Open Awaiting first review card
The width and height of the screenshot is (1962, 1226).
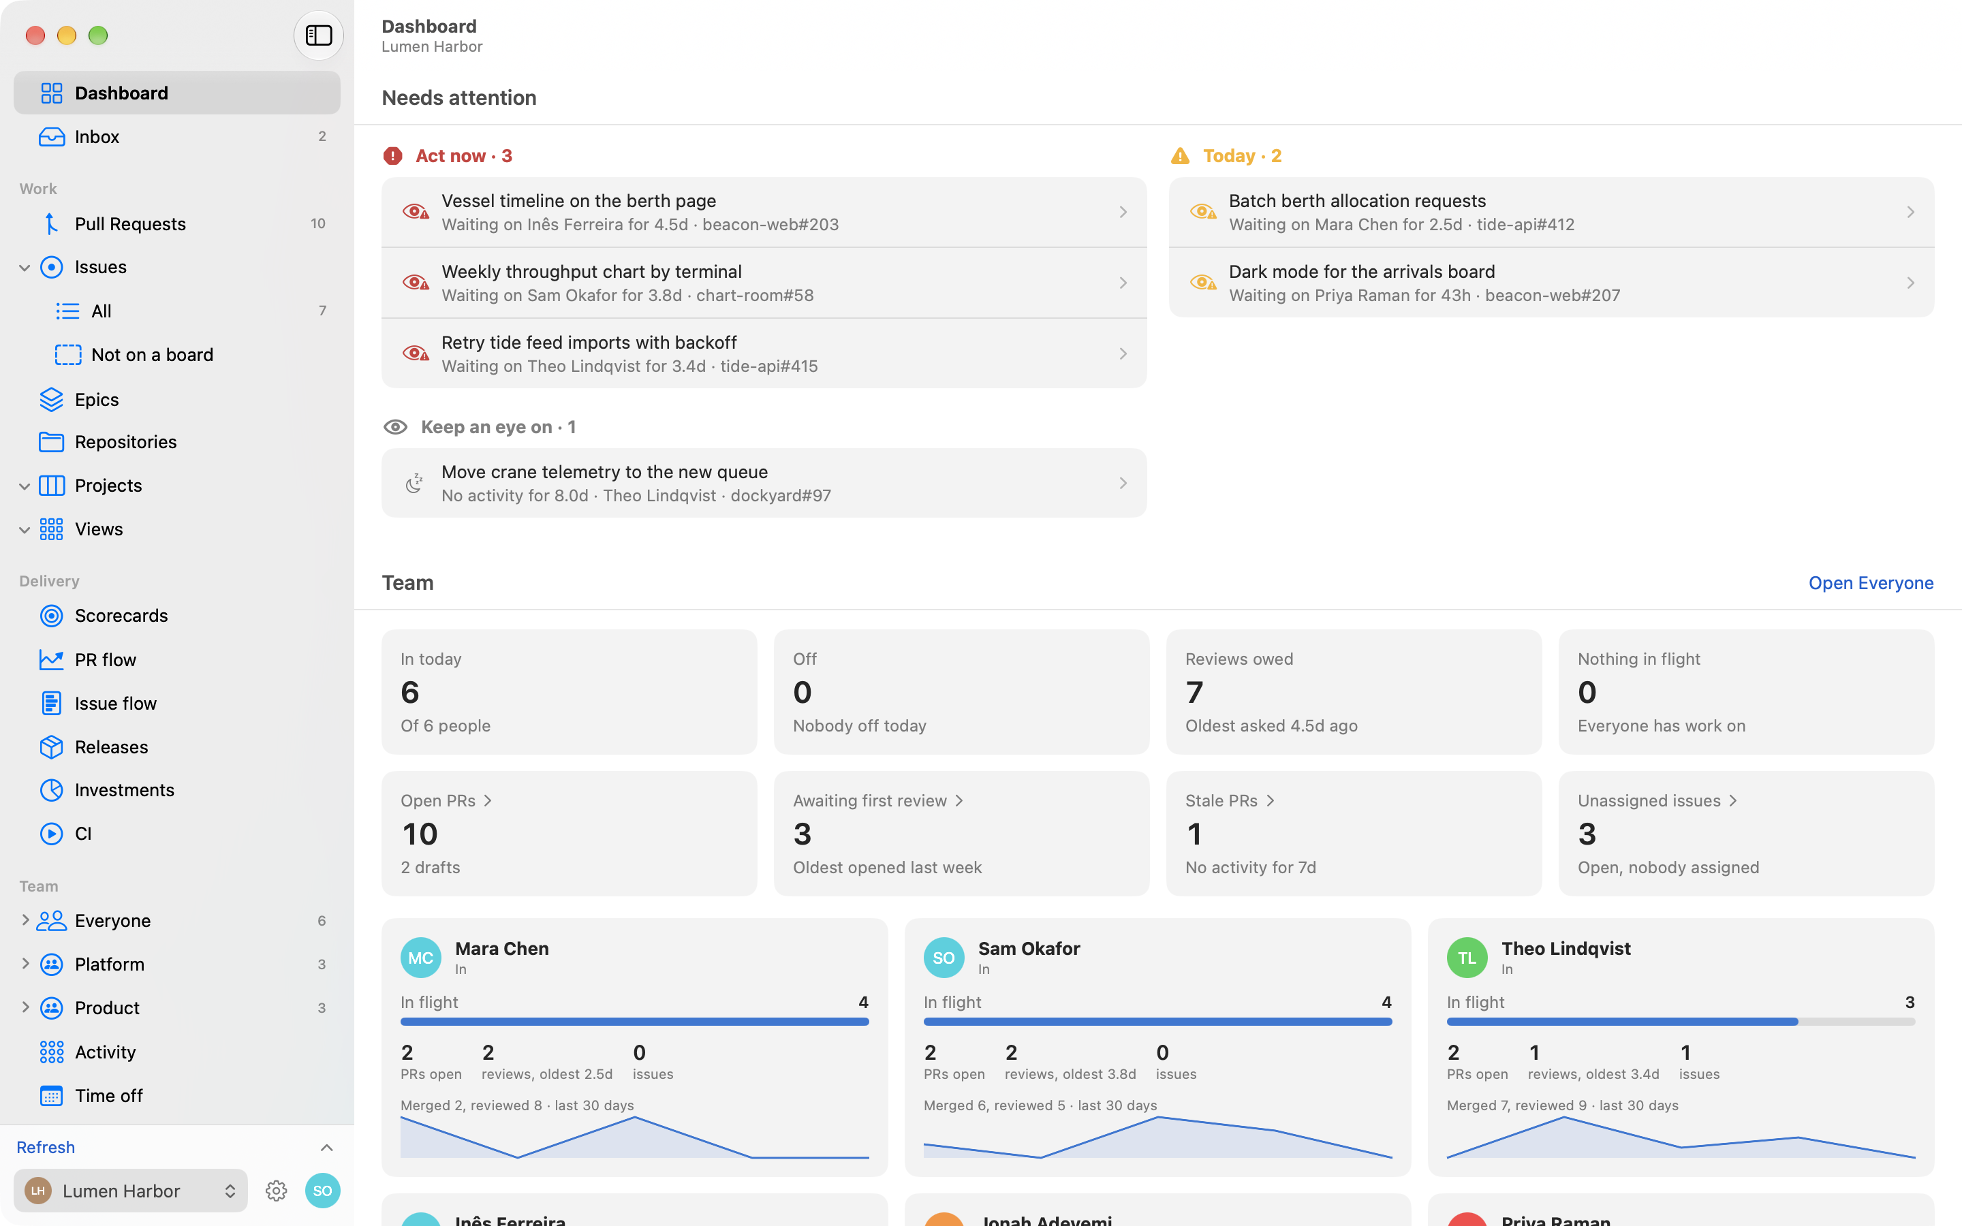click(961, 834)
